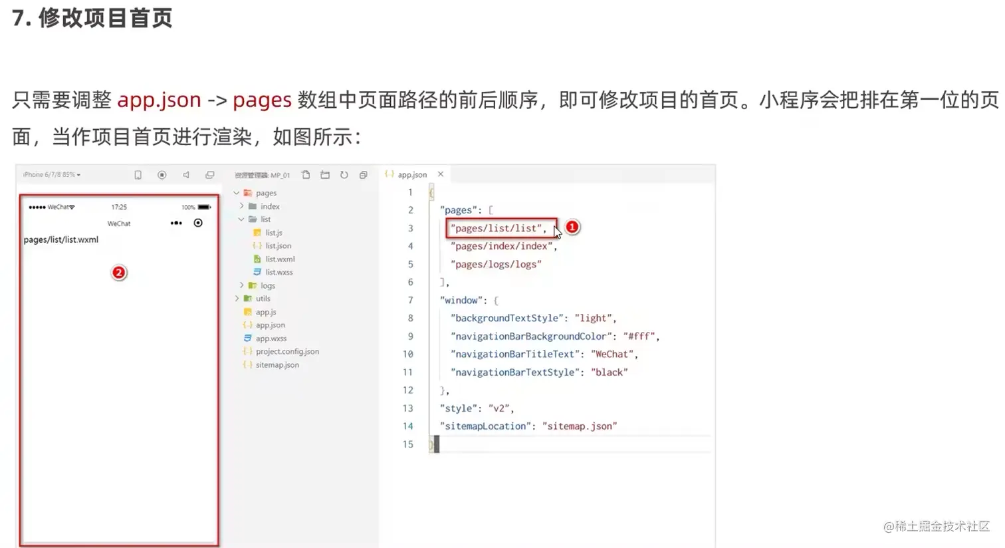The width and height of the screenshot is (1005, 548).
Task: Open project.config.json in the file tree
Action: click(x=287, y=351)
